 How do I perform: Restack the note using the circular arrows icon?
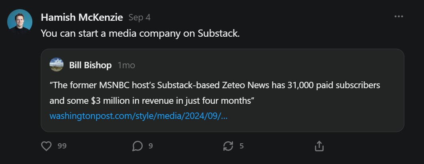pyautogui.click(x=228, y=146)
